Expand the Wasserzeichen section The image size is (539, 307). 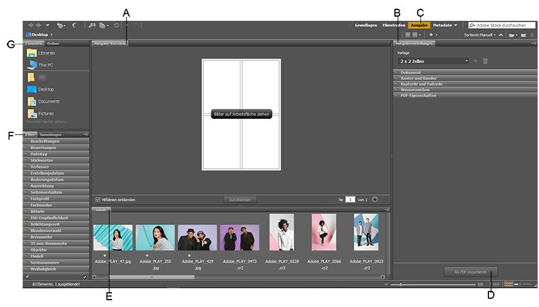tap(465, 90)
